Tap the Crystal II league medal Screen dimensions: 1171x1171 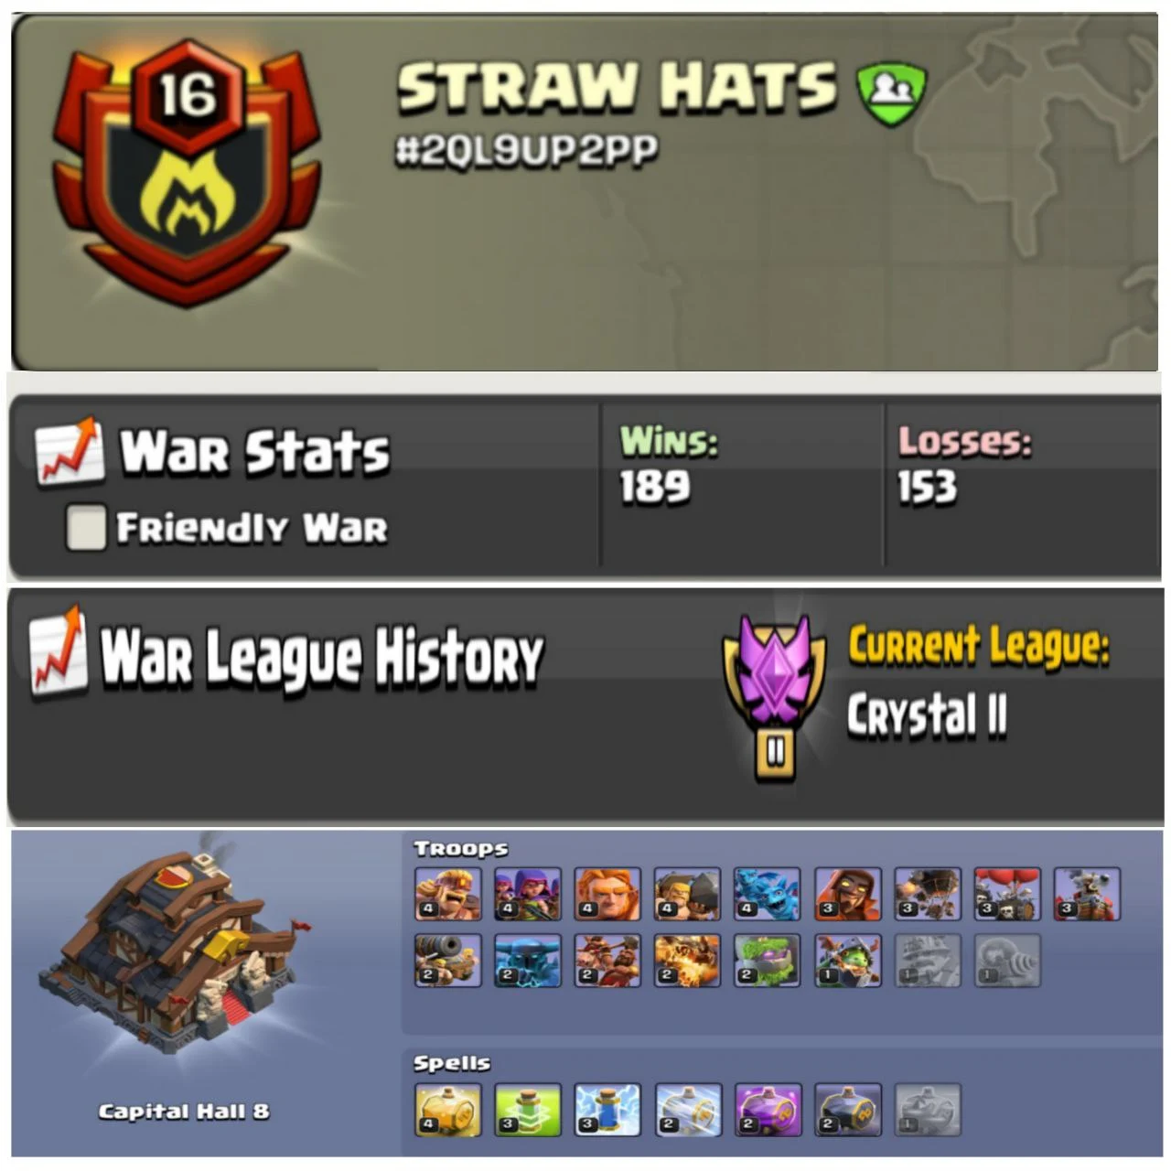click(x=775, y=697)
